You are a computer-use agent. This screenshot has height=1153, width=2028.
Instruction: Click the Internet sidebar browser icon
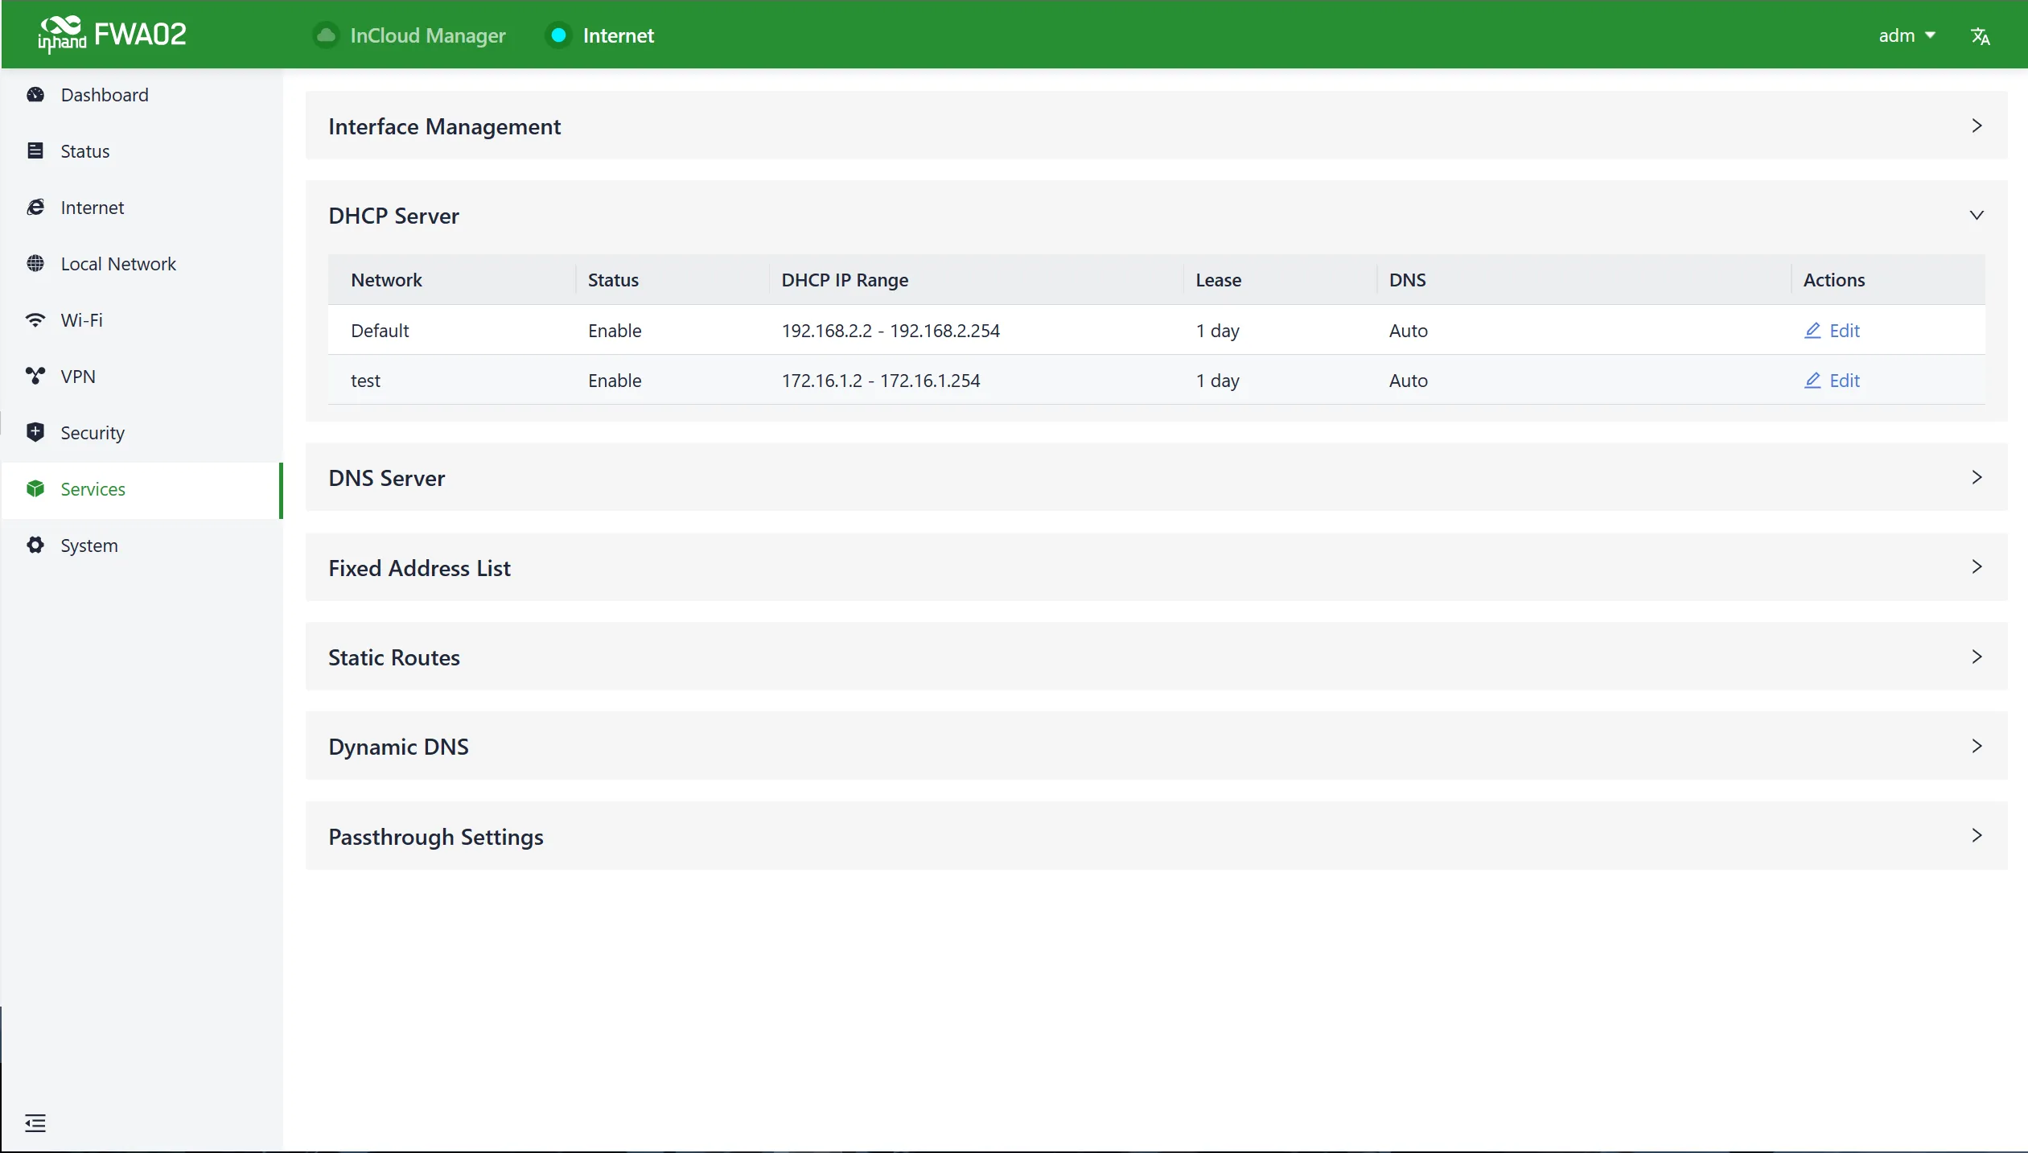coord(35,208)
